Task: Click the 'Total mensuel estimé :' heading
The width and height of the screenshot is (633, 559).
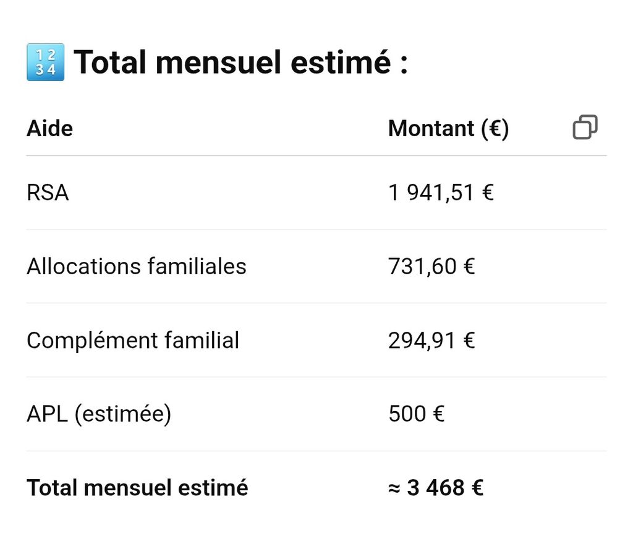Action: (240, 63)
